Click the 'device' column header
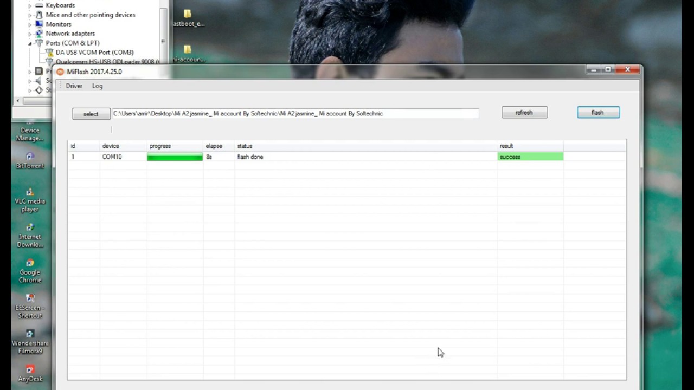Image resolution: width=694 pixels, height=390 pixels. [123, 146]
